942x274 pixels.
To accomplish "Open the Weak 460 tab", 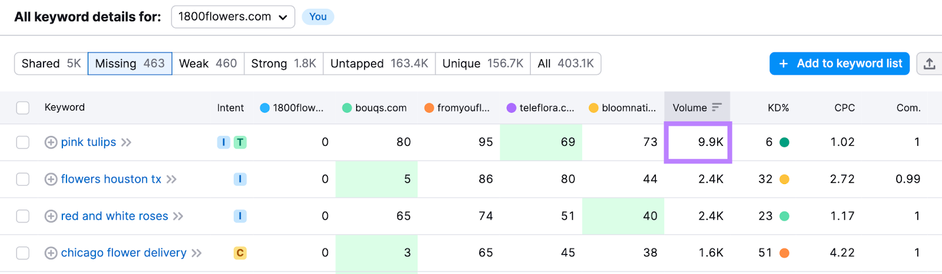I will click(208, 64).
